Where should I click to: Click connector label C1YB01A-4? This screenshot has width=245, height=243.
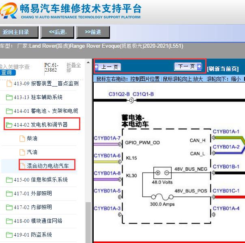pyautogui.click(x=226, y=208)
